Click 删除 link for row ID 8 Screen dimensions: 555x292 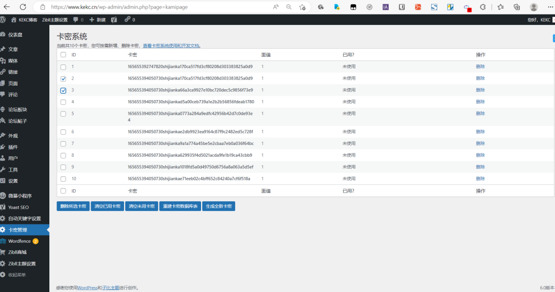pos(480,155)
